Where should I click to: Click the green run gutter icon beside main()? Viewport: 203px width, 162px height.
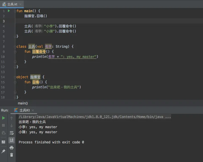[9, 11]
